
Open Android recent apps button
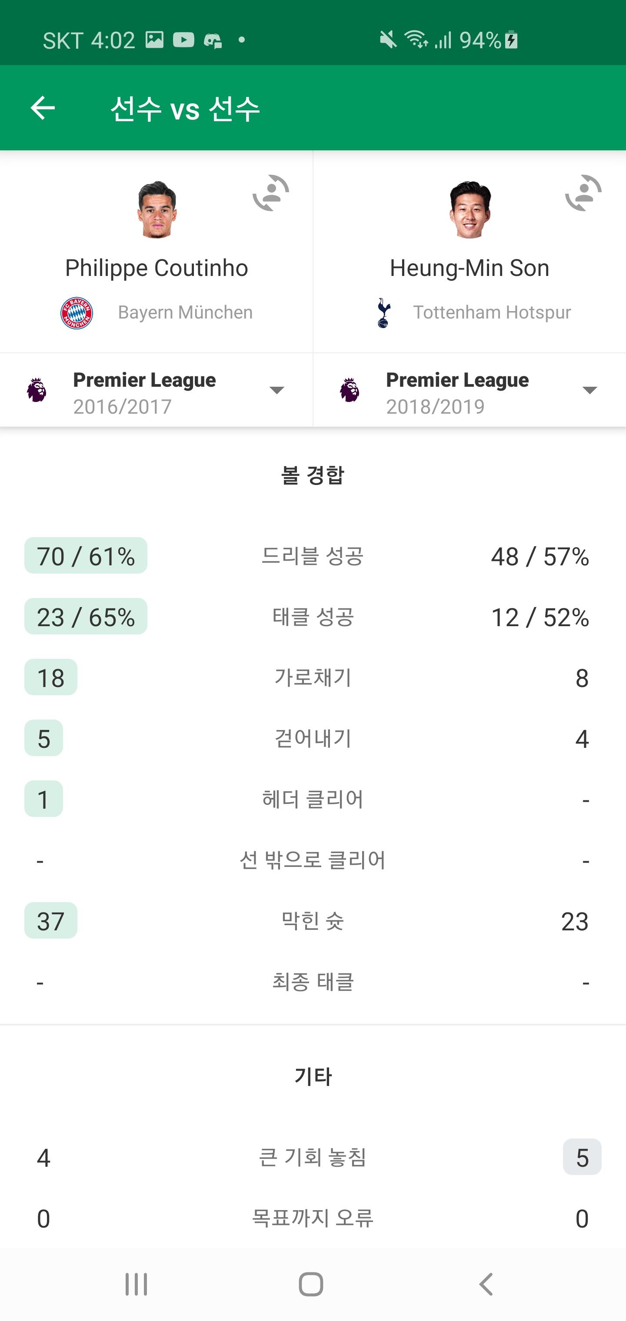coord(136,1284)
